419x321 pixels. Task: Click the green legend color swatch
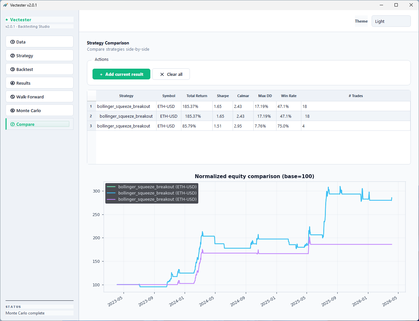click(x=111, y=187)
